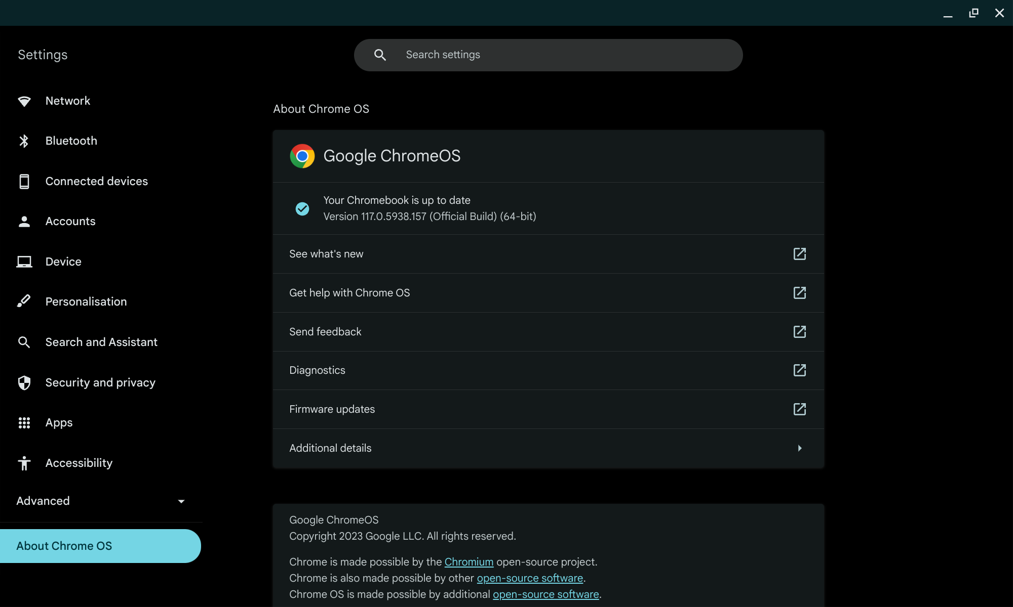The height and width of the screenshot is (607, 1013).
Task: Click the Security and privacy shield icon
Action: 24,382
